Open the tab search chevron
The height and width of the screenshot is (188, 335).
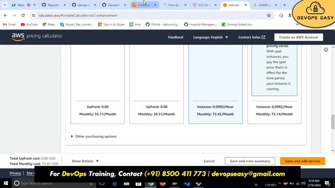[x=5, y=5]
